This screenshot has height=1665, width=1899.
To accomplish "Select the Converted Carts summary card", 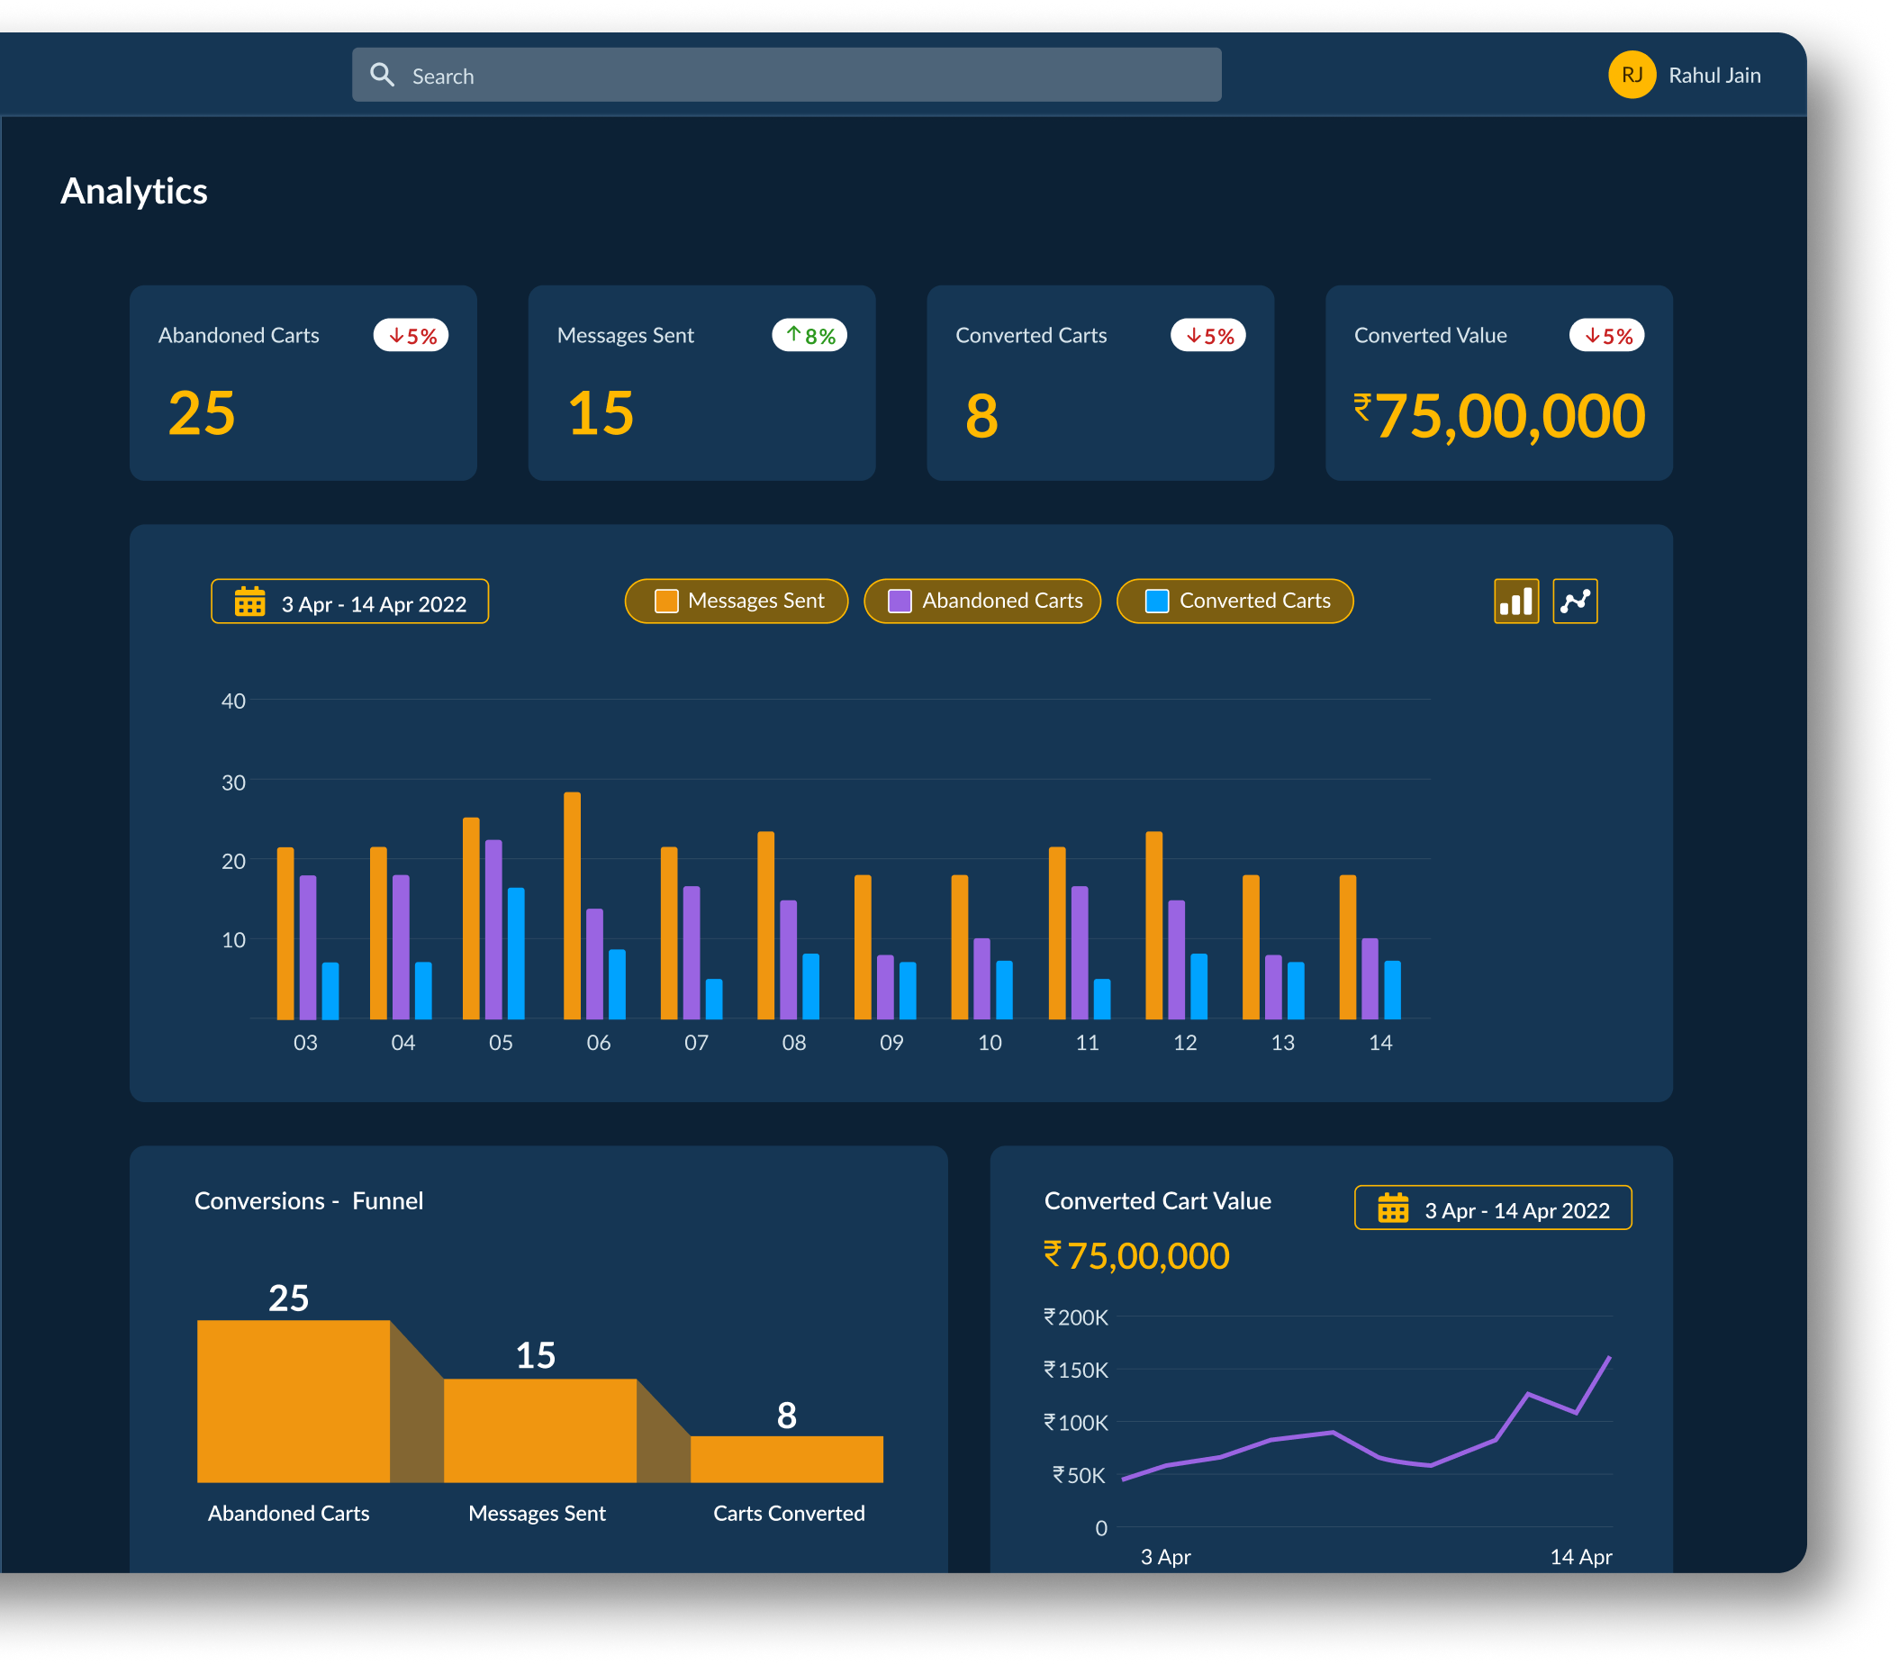I will pyautogui.click(x=1100, y=383).
